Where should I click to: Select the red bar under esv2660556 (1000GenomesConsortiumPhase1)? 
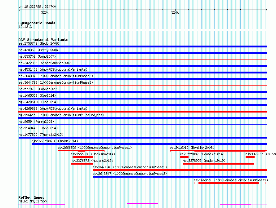coord(229,183)
